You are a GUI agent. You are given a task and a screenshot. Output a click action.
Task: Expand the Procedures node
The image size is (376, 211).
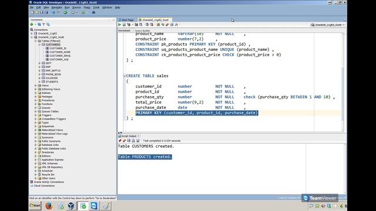coord(36,100)
